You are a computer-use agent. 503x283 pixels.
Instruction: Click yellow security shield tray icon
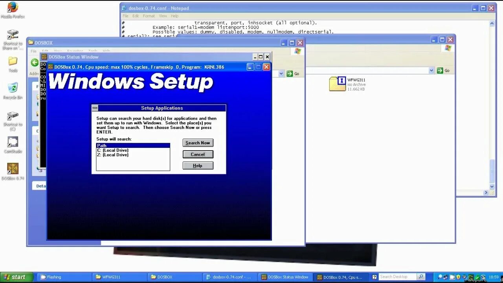coord(459,277)
